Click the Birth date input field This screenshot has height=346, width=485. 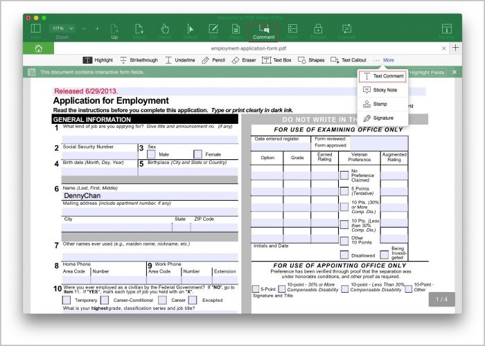point(100,172)
